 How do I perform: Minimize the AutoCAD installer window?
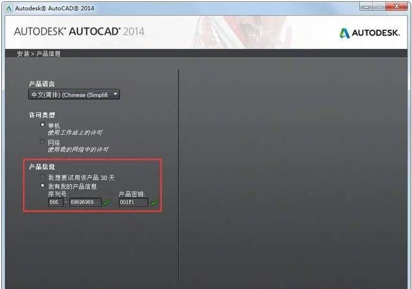click(x=366, y=7)
